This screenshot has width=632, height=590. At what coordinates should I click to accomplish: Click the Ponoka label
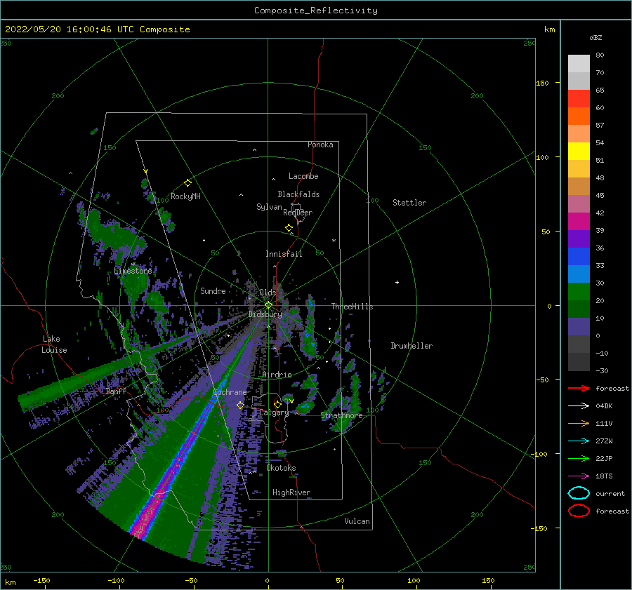pyautogui.click(x=320, y=145)
